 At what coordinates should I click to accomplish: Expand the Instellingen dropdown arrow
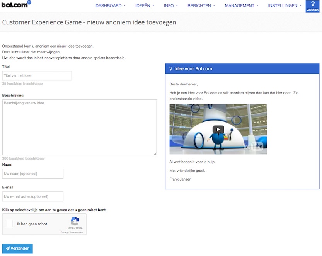point(300,5)
